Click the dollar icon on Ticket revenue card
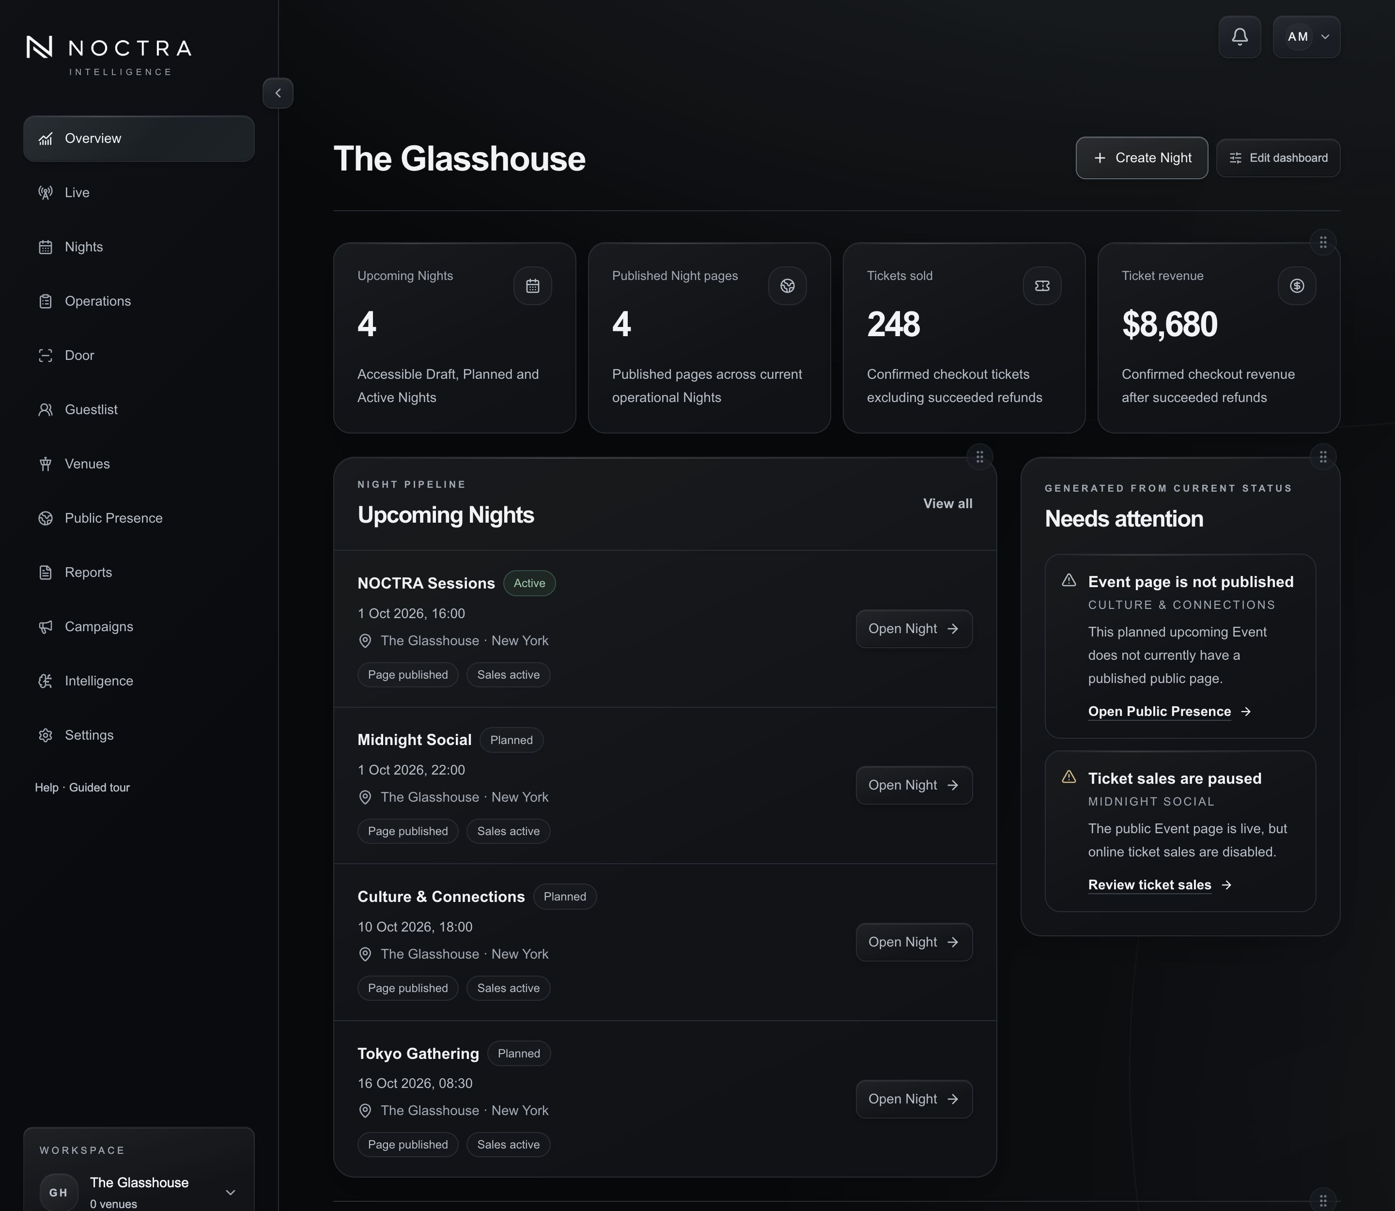 (1297, 286)
